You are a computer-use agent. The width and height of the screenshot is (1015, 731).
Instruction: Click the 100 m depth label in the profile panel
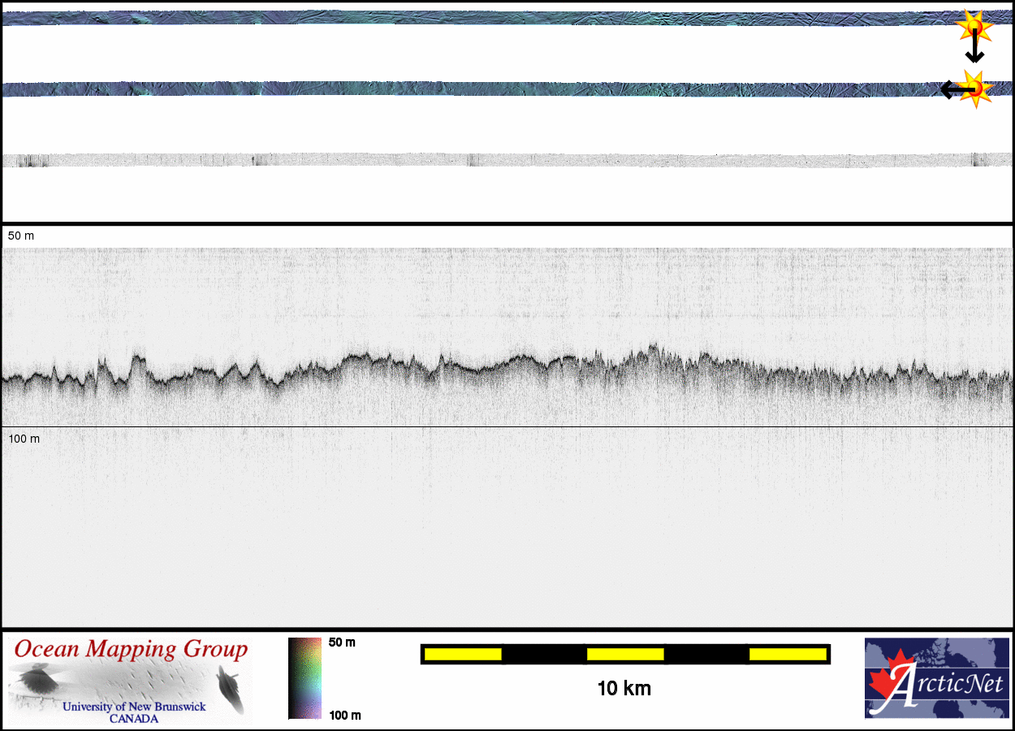[24, 439]
